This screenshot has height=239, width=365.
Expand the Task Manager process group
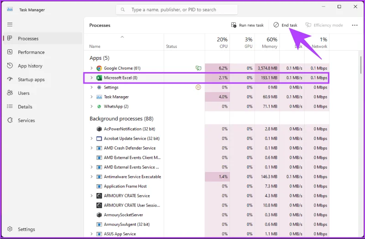click(x=92, y=97)
